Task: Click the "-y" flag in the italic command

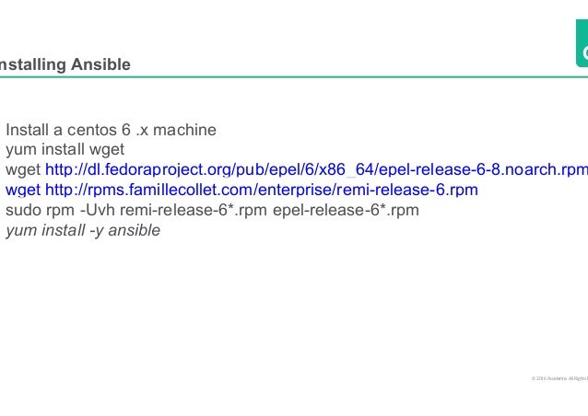Action: [97, 231]
